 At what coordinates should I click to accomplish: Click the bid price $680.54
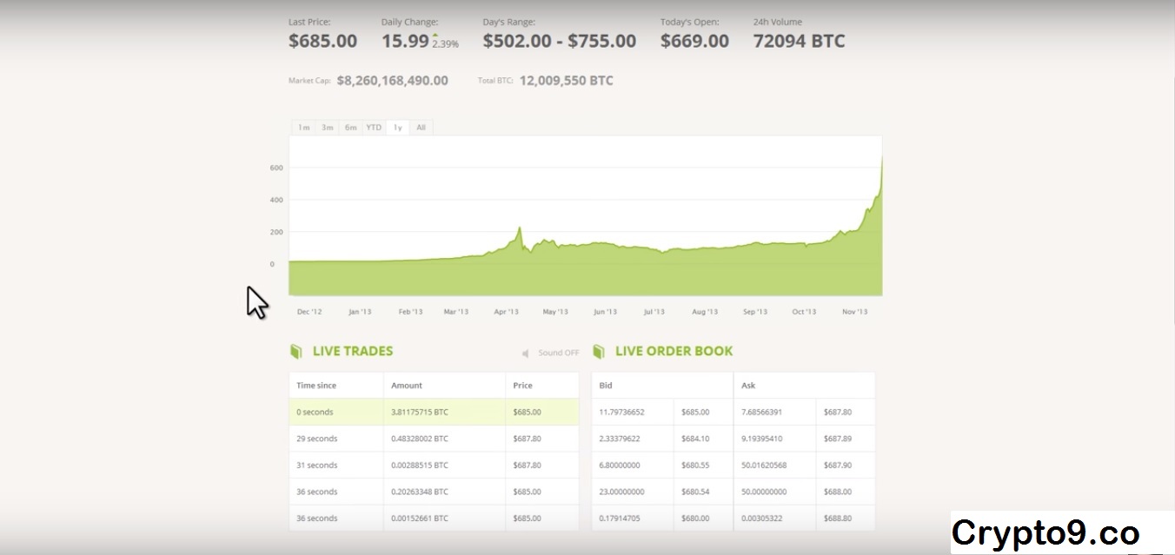coord(695,492)
